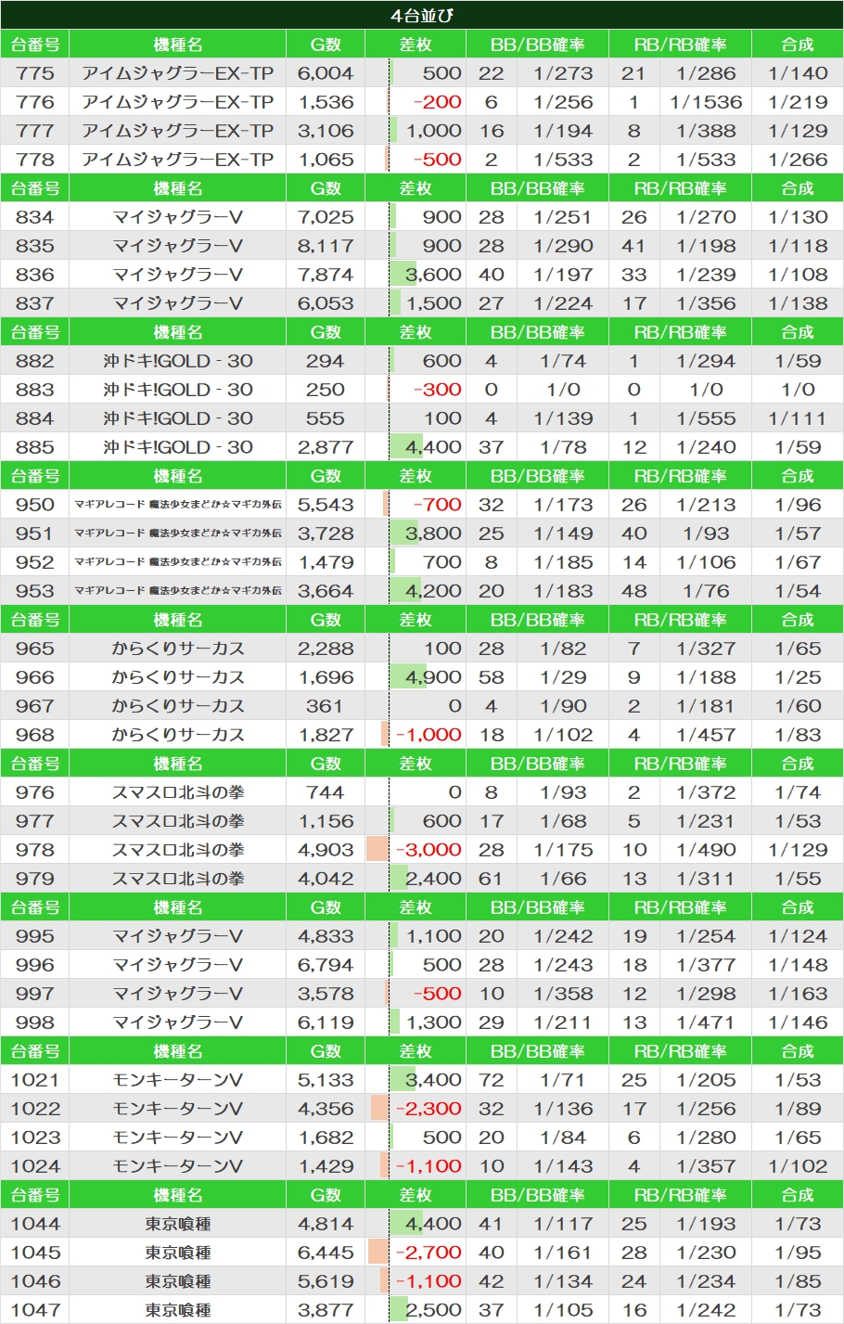The height and width of the screenshot is (1324, 844).
Task: Click the -2,300 difference value
Action: click(x=428, y=1109)
